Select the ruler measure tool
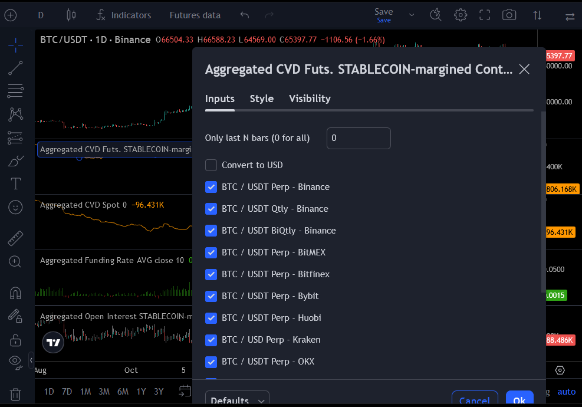This screenshot has width=582, height=407. click(x=15, y=238)
